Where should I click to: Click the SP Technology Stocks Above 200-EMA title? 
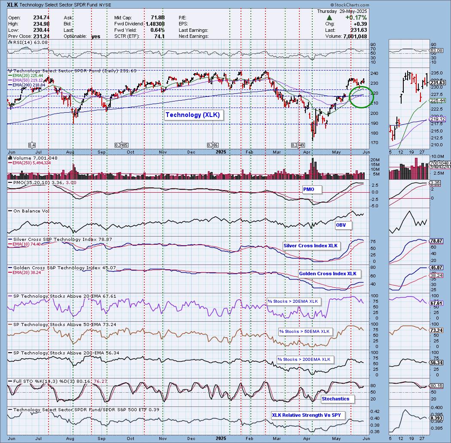click(64, 353)
